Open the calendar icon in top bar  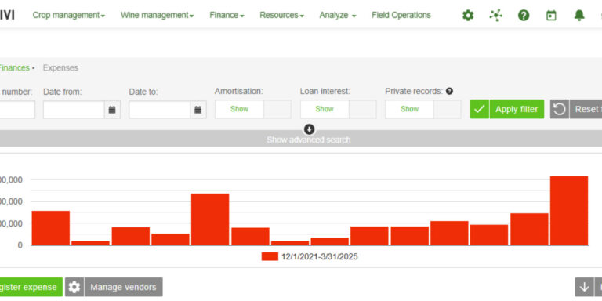click(551, 16)
